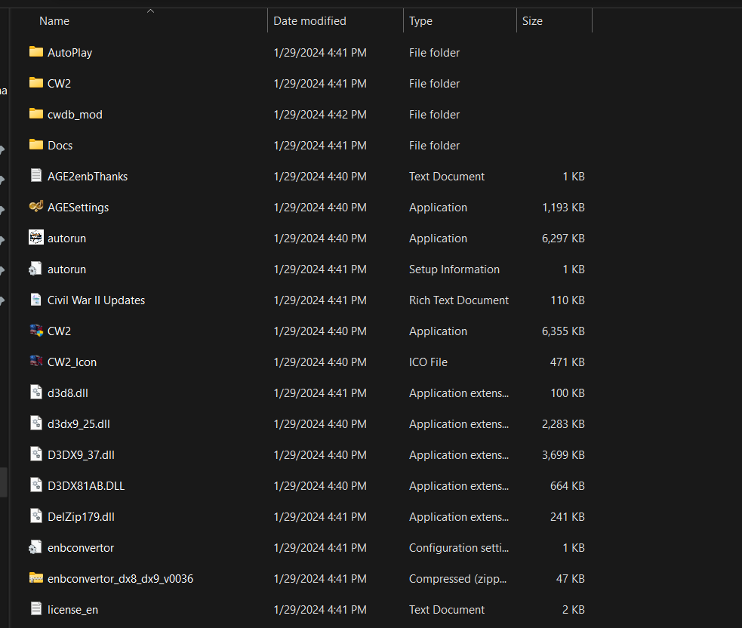Click the 241 KB size cell
Screen dimensions: 742x628
pyautogui.click(x=568, y=517)
